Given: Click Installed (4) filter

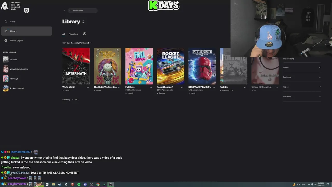Looking at the screenshot, I should (x=288, y=59).
